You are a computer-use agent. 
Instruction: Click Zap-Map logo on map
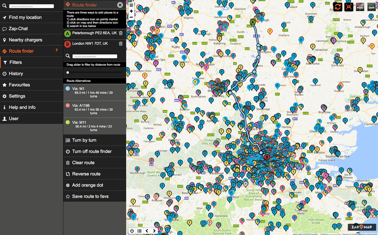[x=362, y=227]
